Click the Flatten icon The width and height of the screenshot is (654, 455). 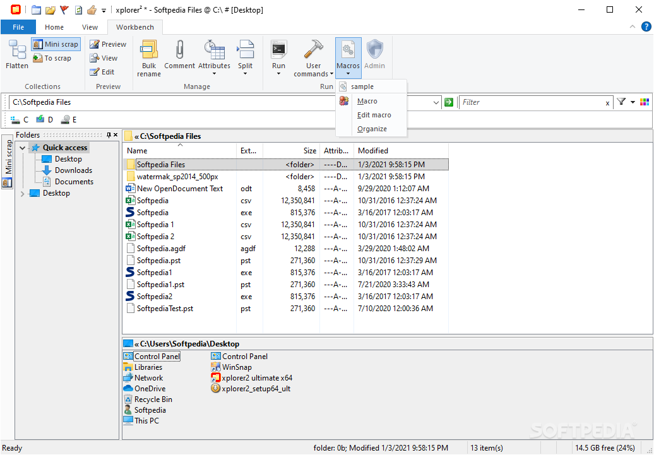[17, 50]
